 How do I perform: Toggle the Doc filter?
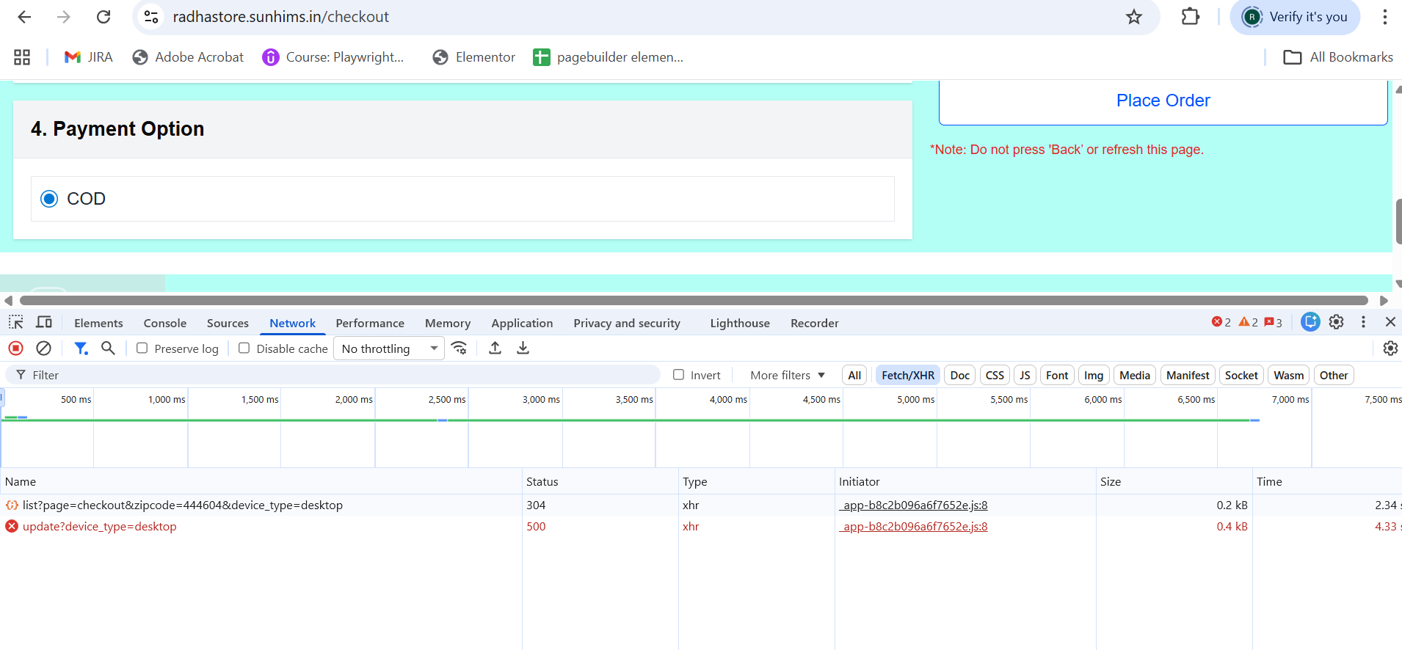coord(960,375)
